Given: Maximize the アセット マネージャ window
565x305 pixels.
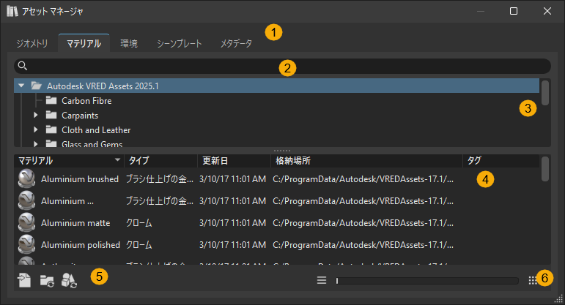Looking at the screenshot, I should [x=514, y=11].
